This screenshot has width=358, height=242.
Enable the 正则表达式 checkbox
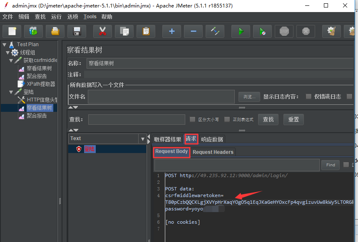pyautogui.click(x=227, y=119)
